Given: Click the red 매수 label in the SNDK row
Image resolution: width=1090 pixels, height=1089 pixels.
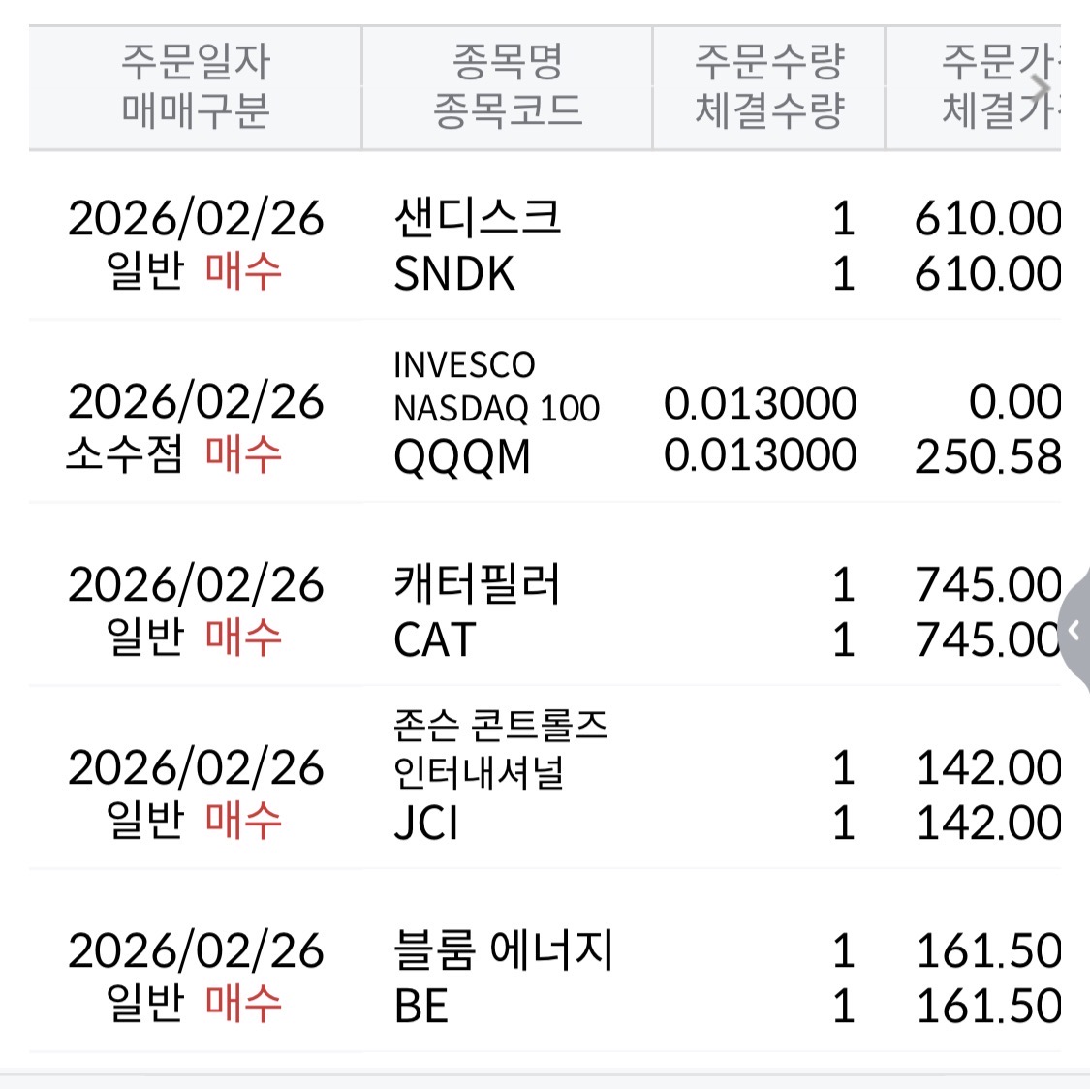Looking at the screenshot, I should (x=243, y=270).
